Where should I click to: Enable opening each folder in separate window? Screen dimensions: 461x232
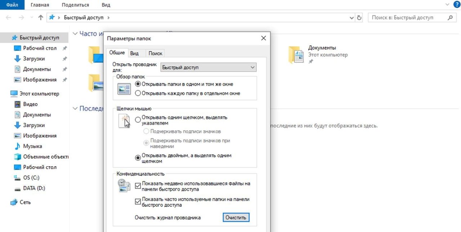138,93
